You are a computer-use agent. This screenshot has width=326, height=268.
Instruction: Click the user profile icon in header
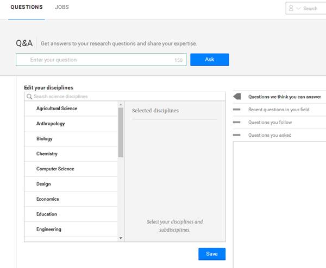click(291, 8)
